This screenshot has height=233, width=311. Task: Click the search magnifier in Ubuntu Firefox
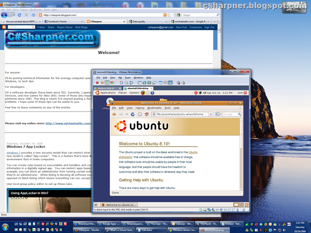pyautogui.click(x=240, y=114)
